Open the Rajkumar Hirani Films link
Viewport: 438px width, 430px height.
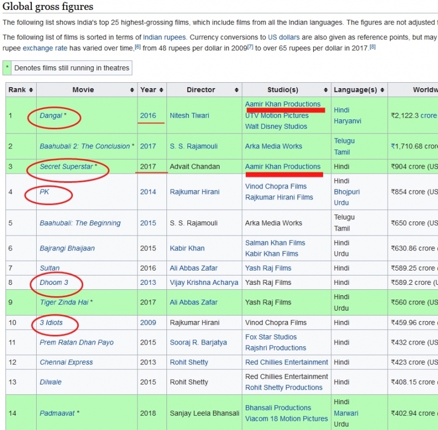(279, 197)
